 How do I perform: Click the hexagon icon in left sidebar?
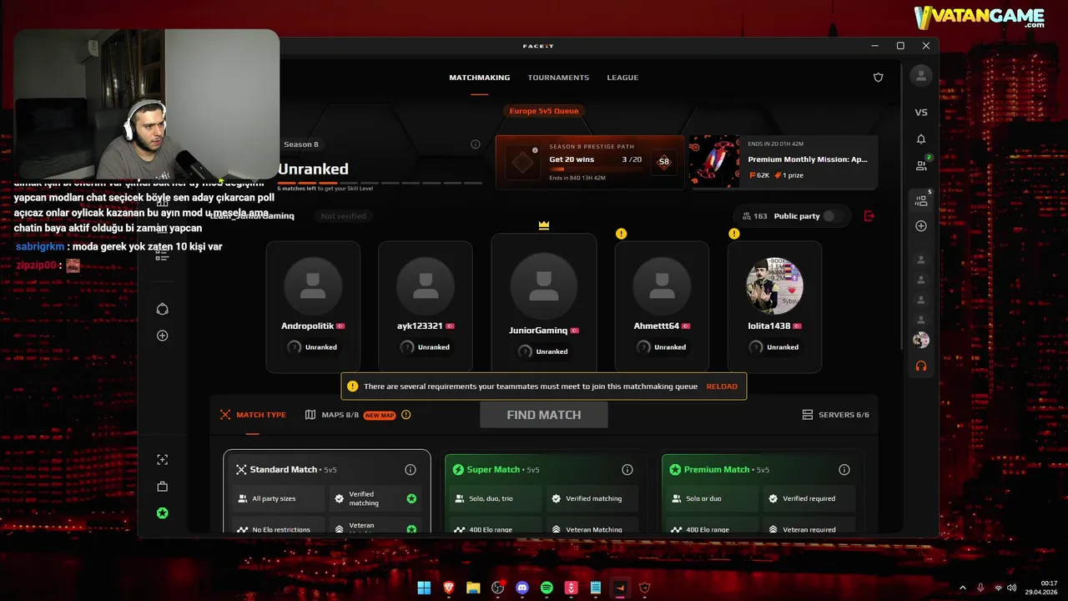coord(163,309)
